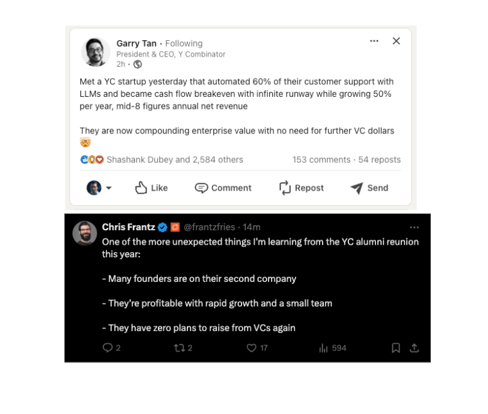Repost Garry Tan's LinkedIn post
Viewport: 488px width, 414px height.
[x=301, y=187]
